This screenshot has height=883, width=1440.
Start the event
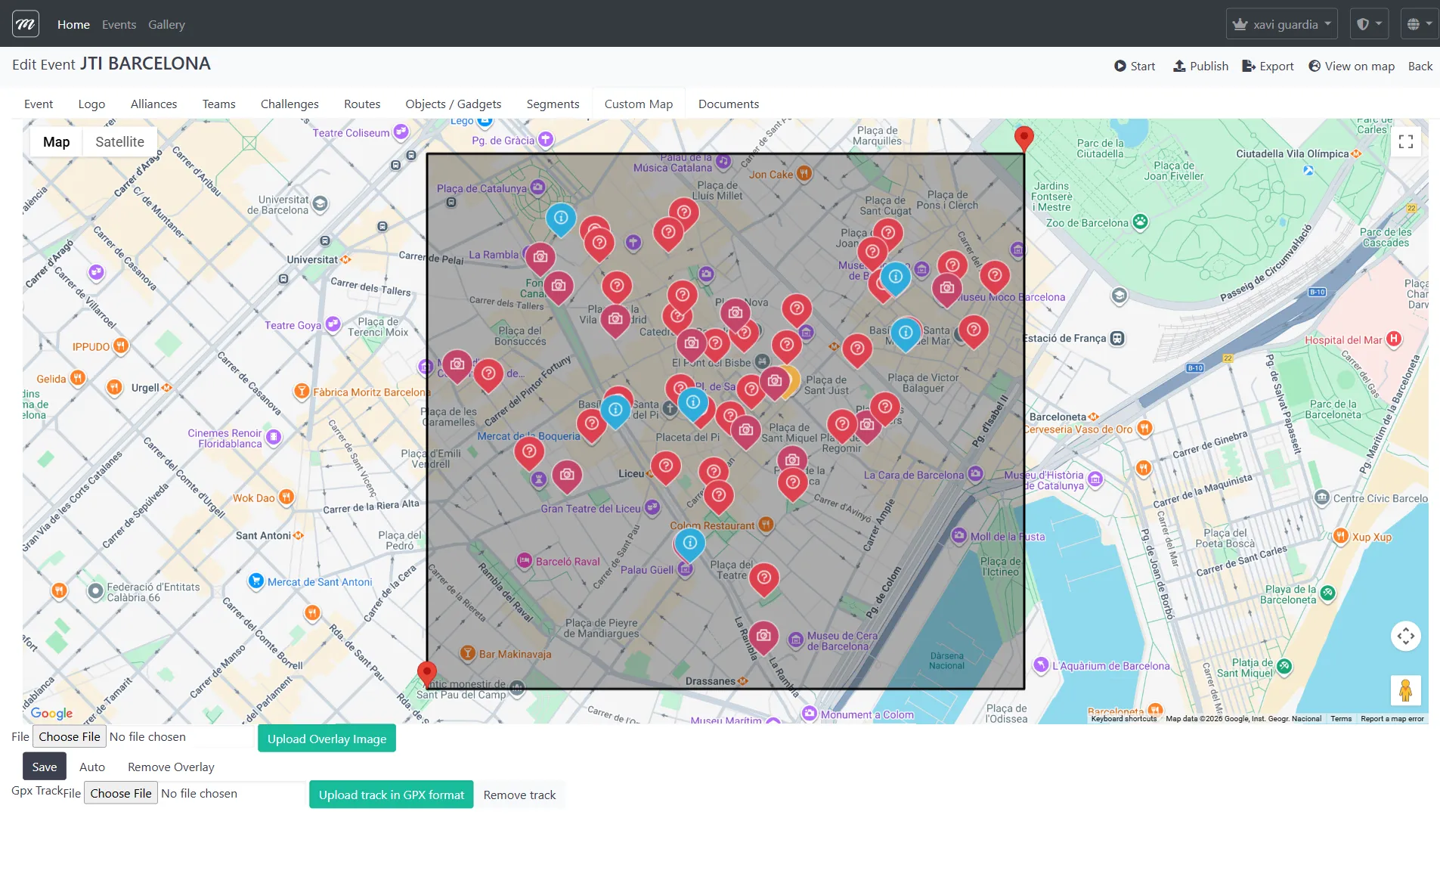pos(1135,67)
